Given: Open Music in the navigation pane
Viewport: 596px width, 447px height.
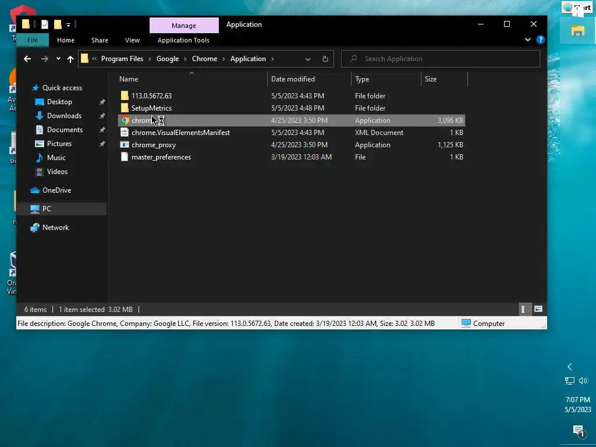Looking at the screenshot, I should (x=56, y=158).
